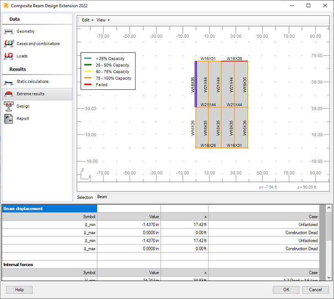Screen dimensions: 334x299
Task: Open the Design icon
Action: 9,106
